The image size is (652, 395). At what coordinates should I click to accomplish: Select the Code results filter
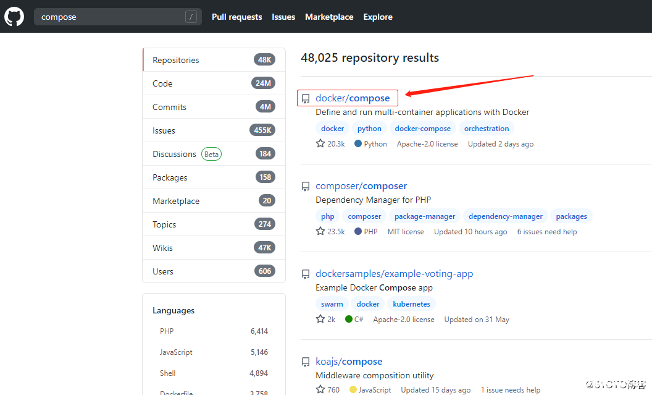(x=162, y=83)
